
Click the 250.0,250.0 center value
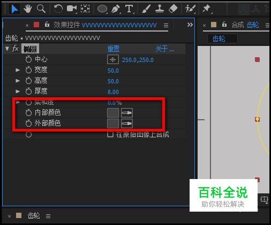(138, 60)
